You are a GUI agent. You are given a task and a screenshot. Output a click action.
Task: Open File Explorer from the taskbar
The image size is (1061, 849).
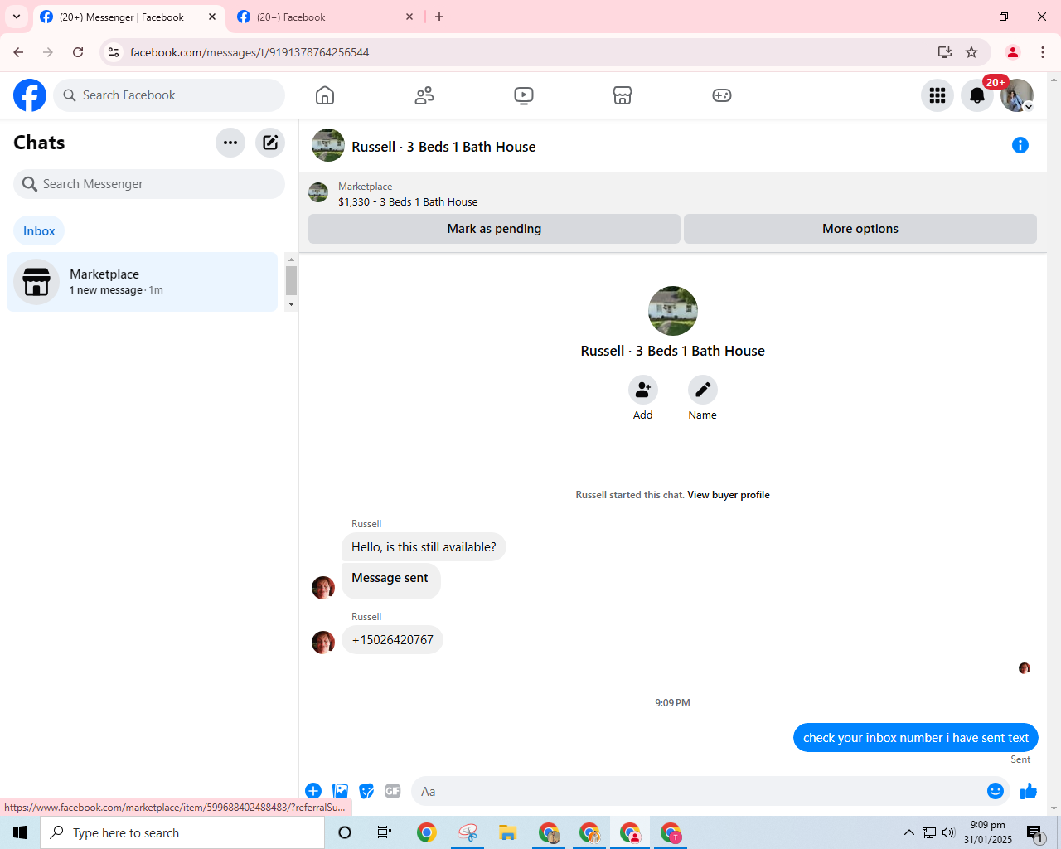coord(508,832)
